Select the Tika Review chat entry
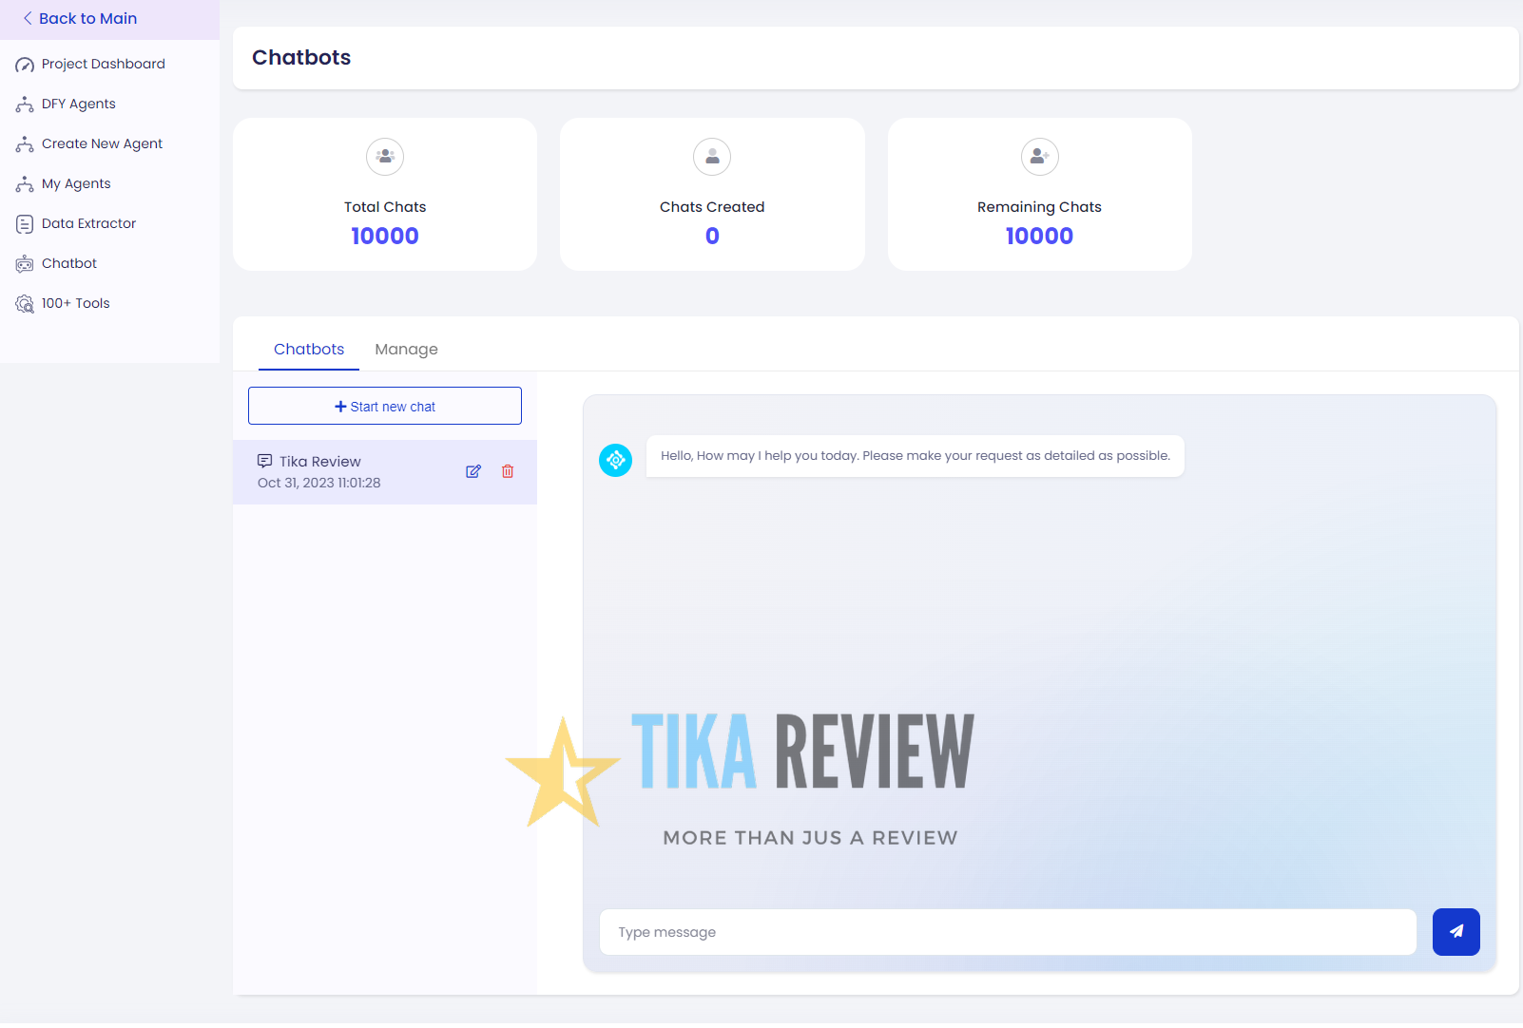The height and width of the screenshot is (1028, 1523). [385, 472]
